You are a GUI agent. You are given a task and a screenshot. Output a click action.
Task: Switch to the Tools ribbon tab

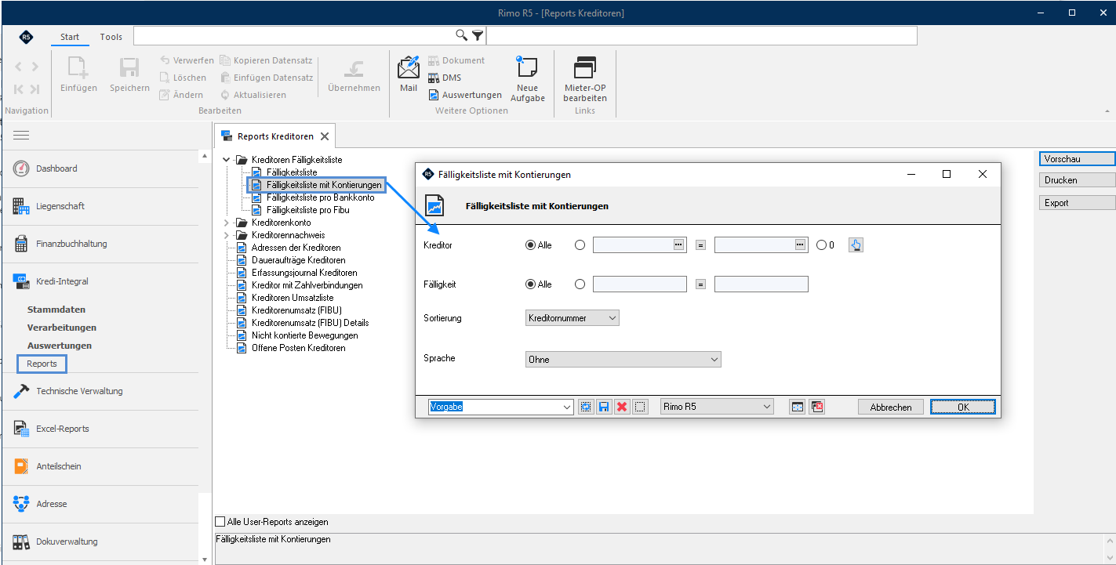pyautogui.click(x=111, y=37)
